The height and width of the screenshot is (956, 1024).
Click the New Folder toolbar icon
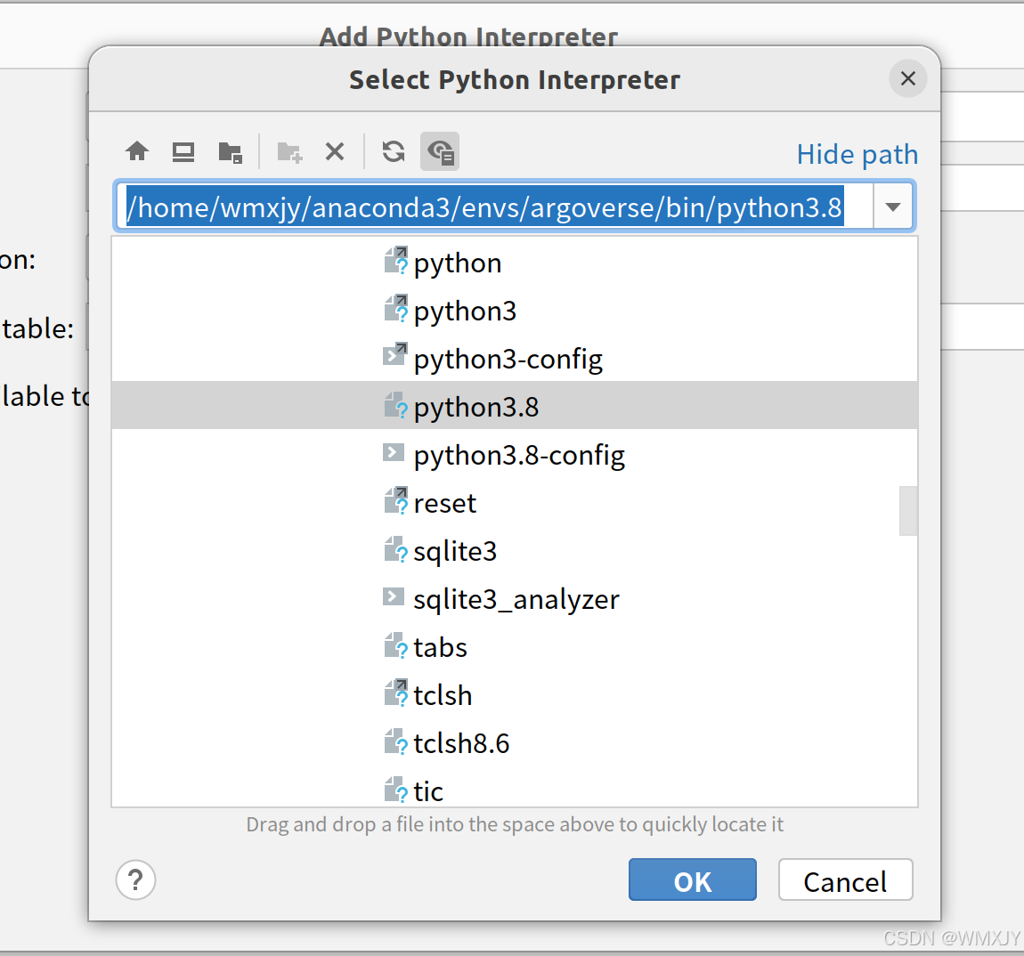tap(289, 151)
